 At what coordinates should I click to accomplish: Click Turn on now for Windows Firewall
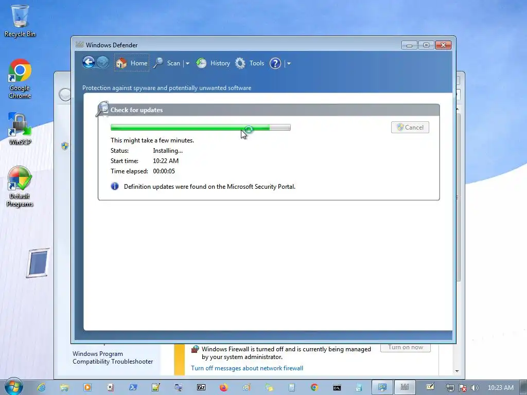click(406, 347)
